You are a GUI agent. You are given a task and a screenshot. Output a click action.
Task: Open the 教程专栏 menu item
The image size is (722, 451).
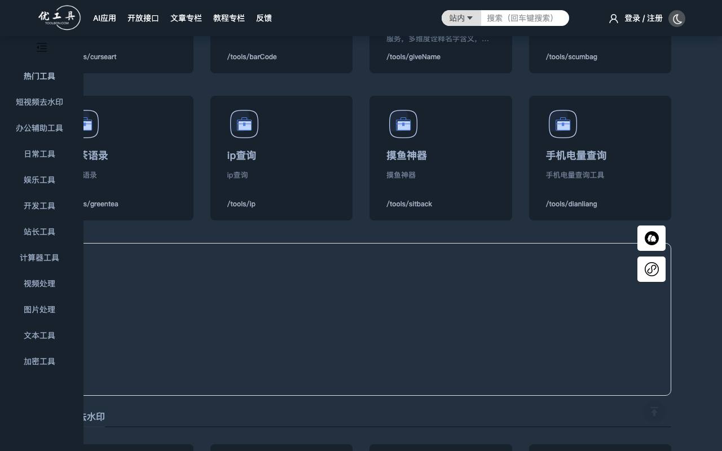point(229,18)
